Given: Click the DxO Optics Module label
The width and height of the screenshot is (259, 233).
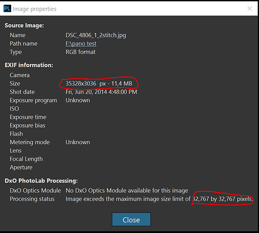Looking at the screenshot, I should click(x=35, y=191).
